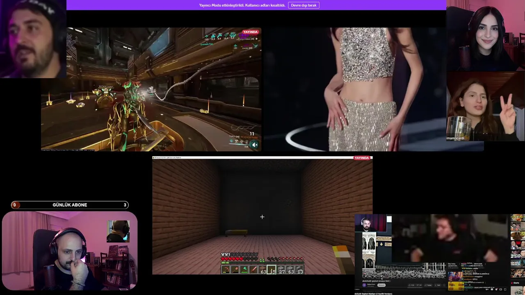Click the İndir download button on YouTube
Image resolution: width=525 pixels, height=295 pixels.
(x=438, y=285)
